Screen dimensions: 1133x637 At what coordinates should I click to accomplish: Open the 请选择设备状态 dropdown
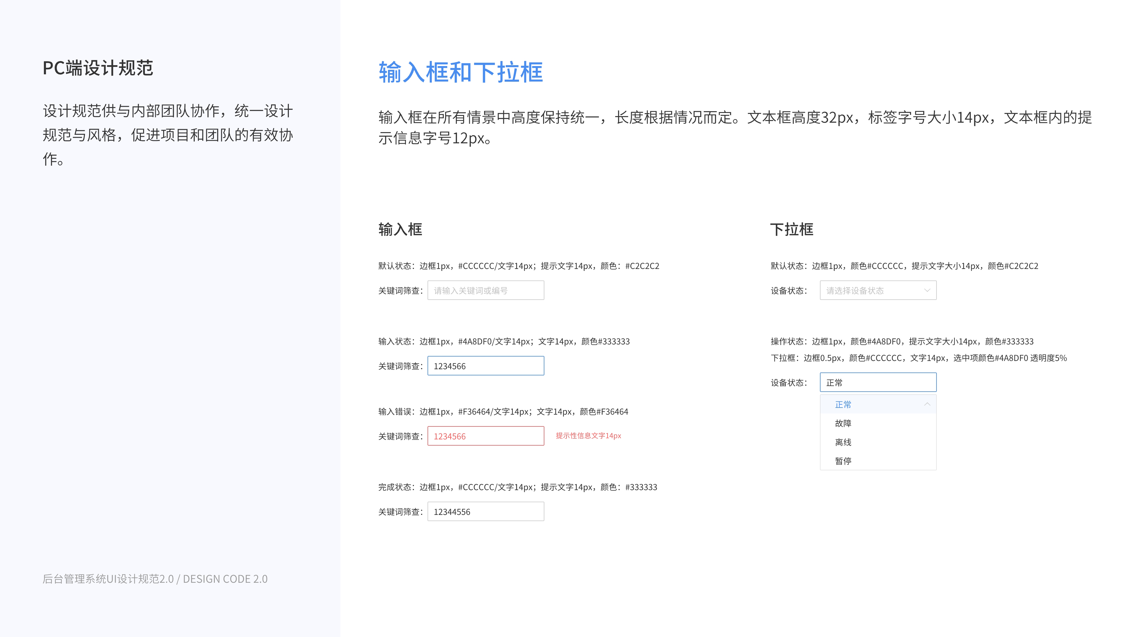[878, 290]
